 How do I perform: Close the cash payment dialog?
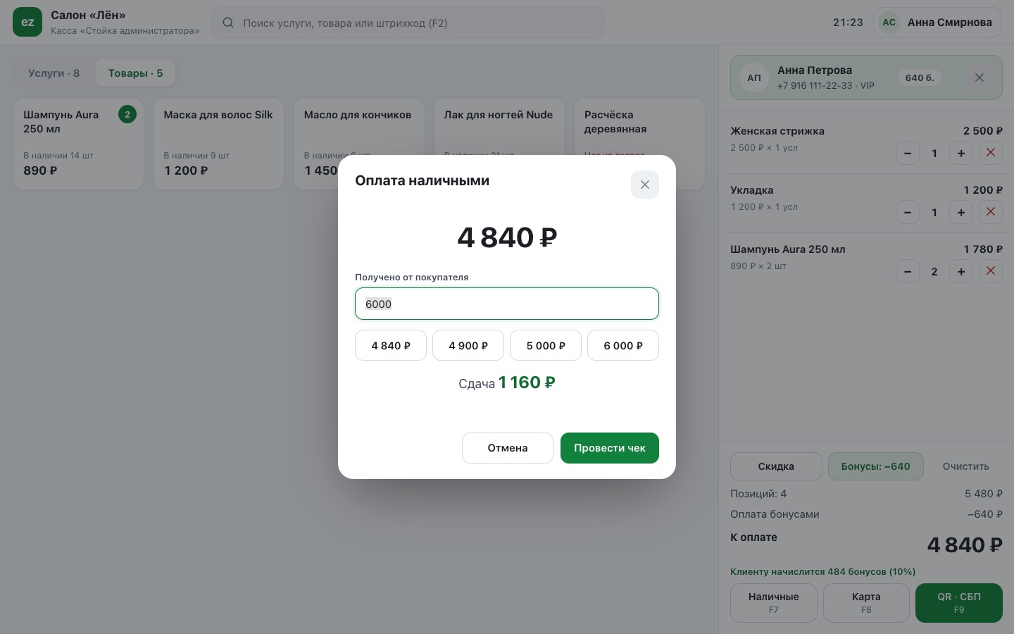644,185
